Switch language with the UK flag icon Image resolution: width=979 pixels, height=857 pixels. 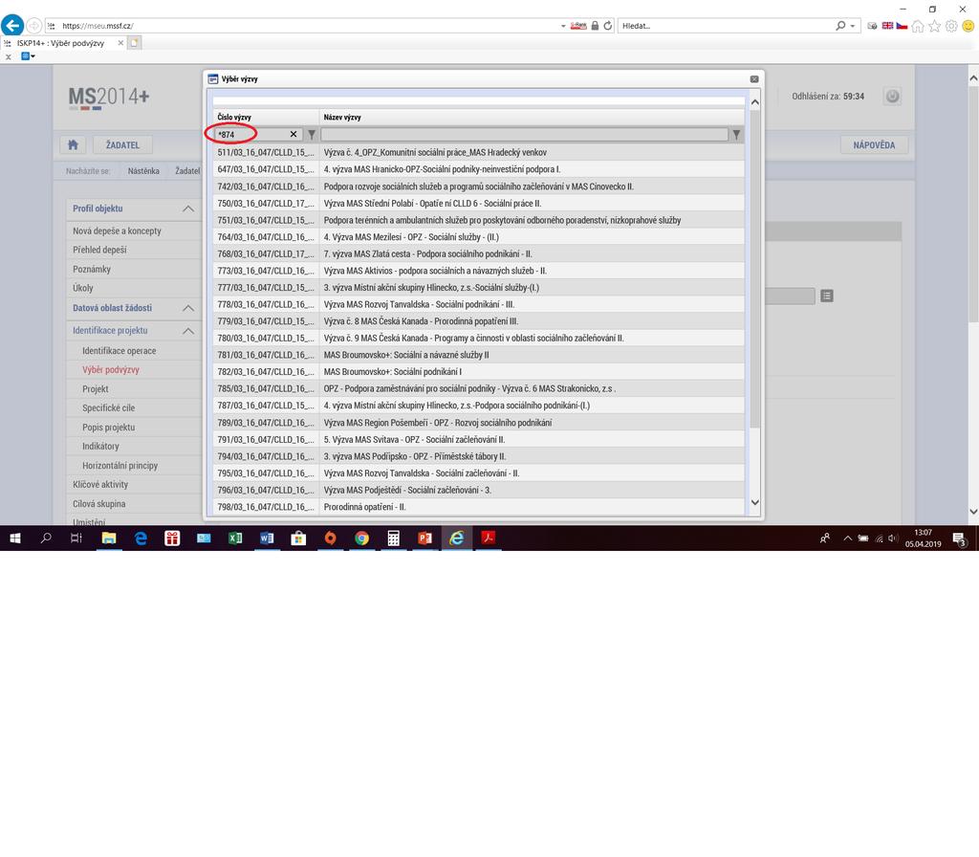pyautogui.click(x=887, y=26)
